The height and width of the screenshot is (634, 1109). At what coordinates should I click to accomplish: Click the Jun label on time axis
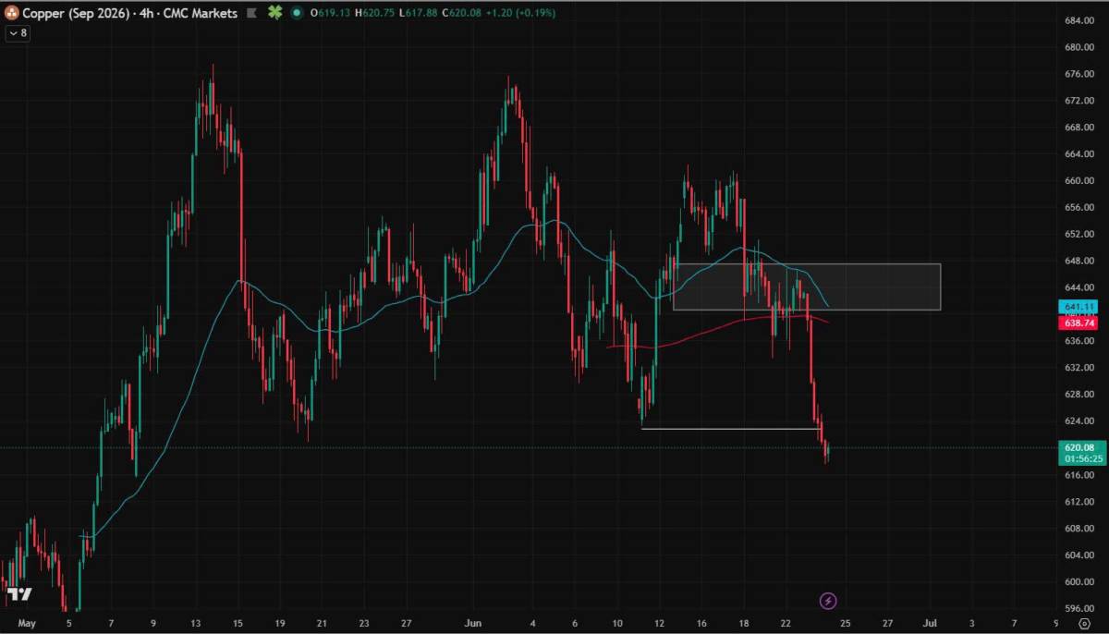pos(473,625)
